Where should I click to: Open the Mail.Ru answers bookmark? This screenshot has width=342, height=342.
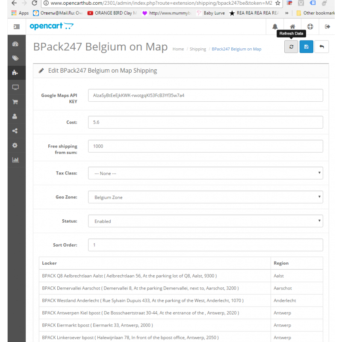pos(58,13)
